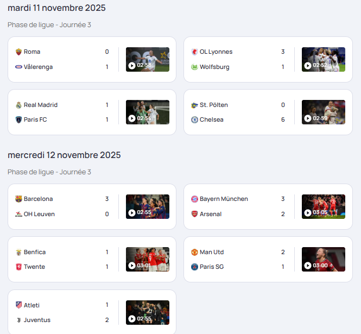
Task: Click the Bayern München team logo
Action: point(194,199)
